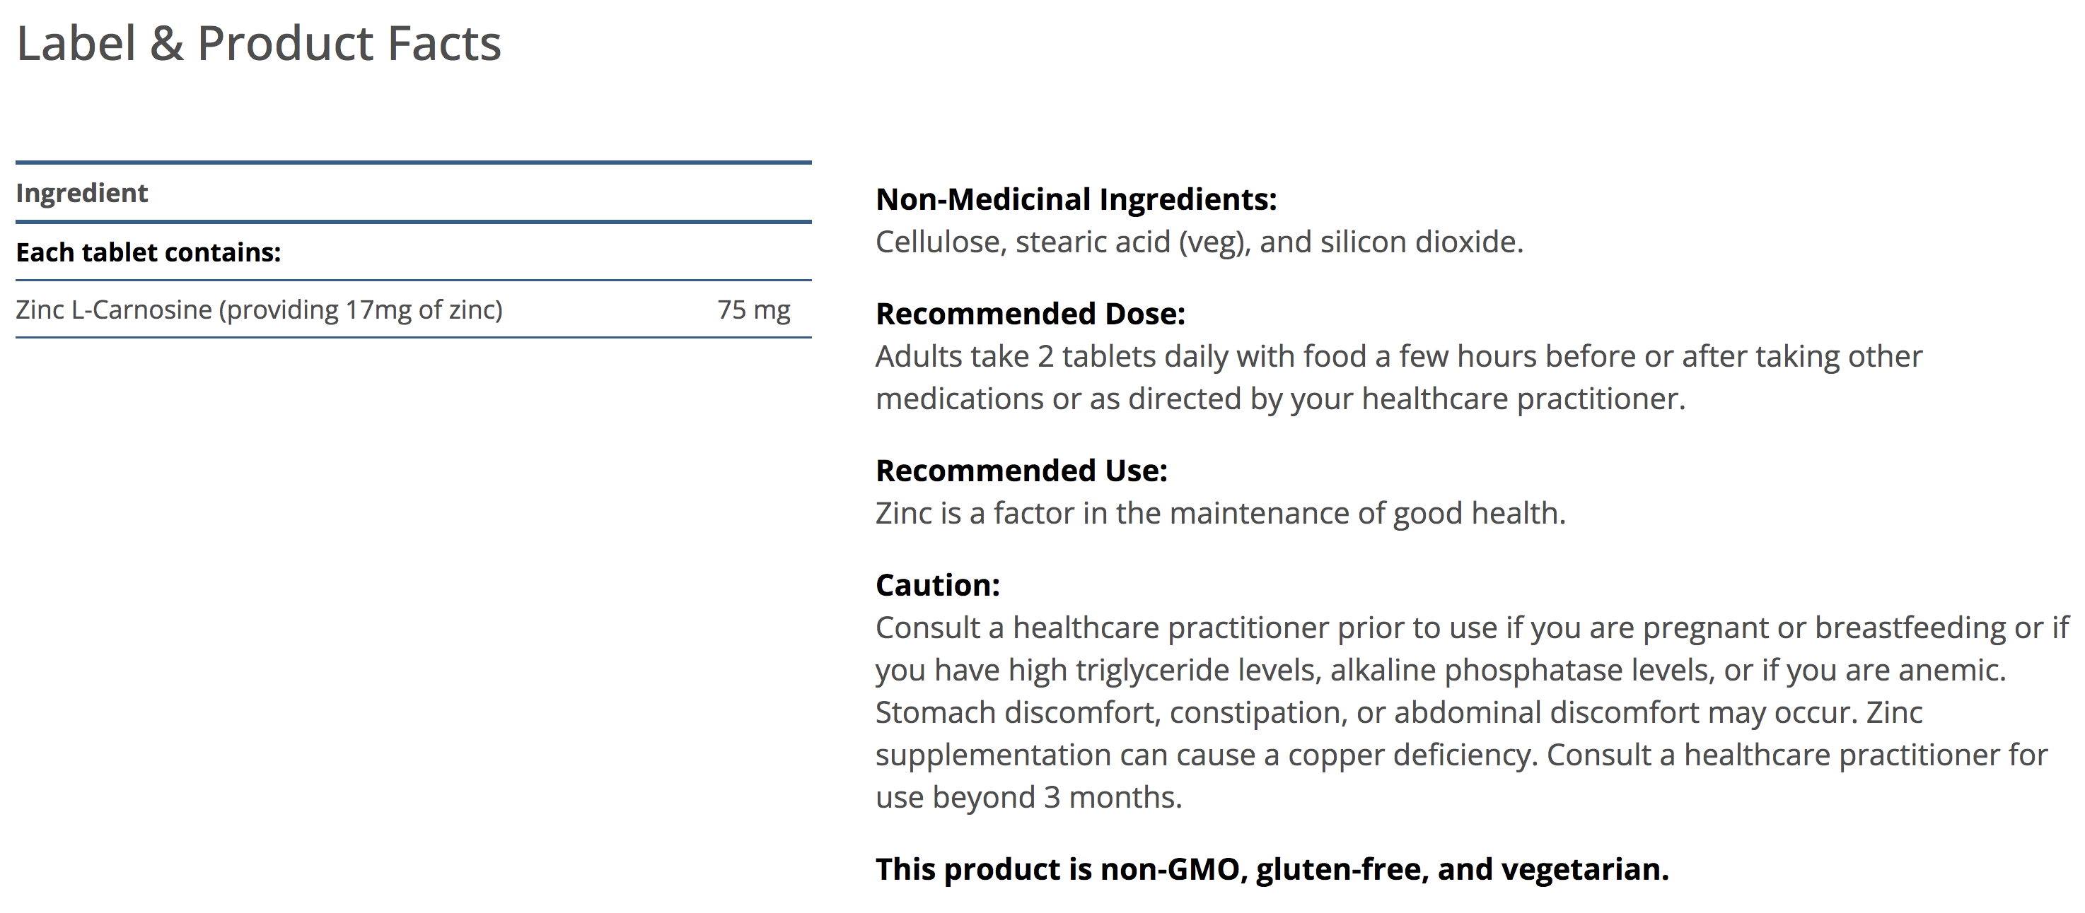Click the "Non-Medicinal Ingredients:" heading
This screenshot has width=2085, height=913.
(x=1076, y=200)
